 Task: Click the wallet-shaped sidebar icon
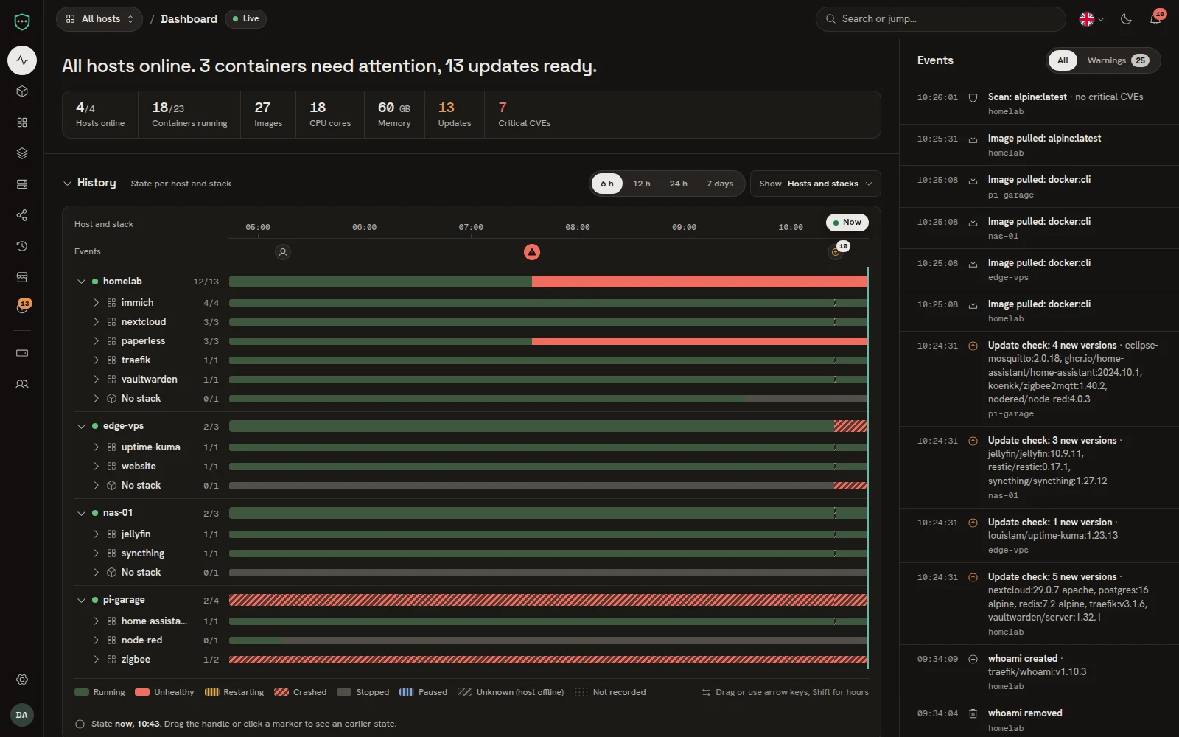tap(22, 353)
